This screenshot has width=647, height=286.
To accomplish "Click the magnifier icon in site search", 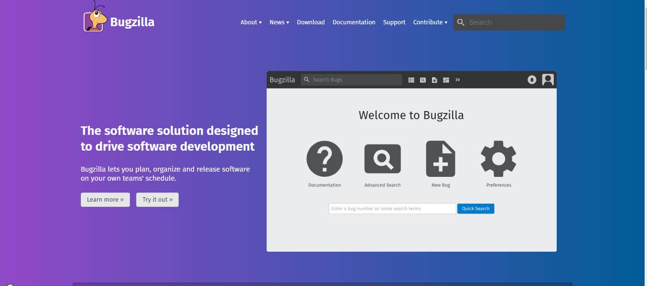I will [x=461, y=22].
